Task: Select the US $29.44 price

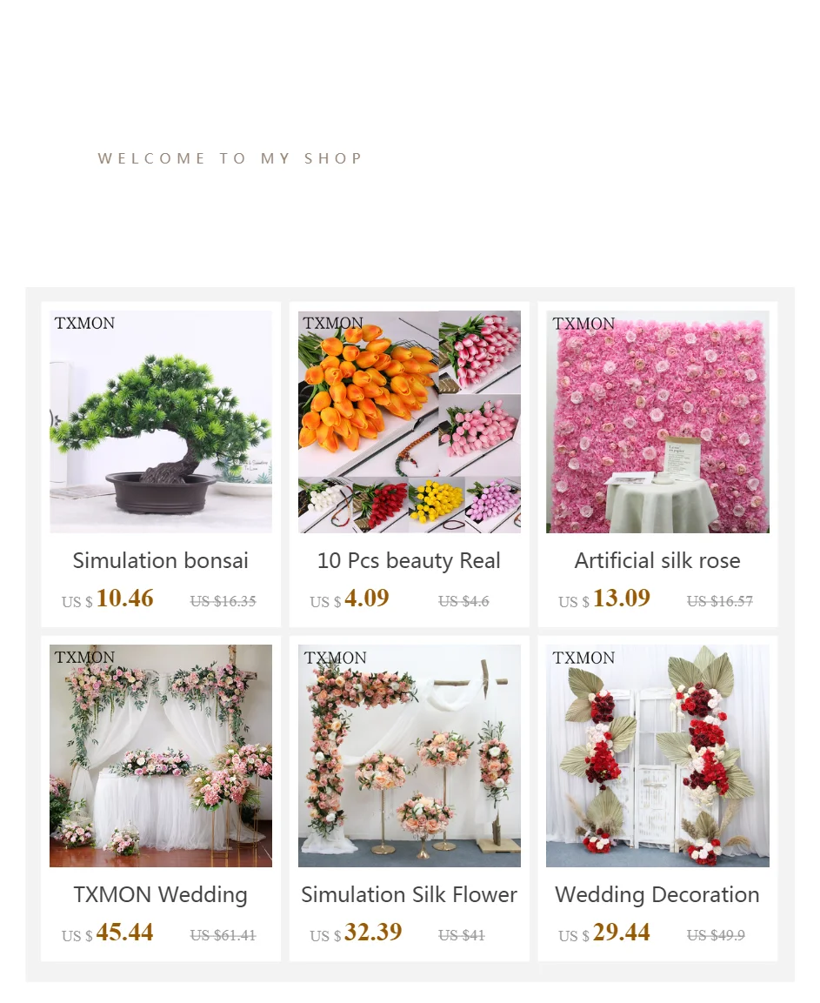Action: pyautogui.click(x=603, y=933)
